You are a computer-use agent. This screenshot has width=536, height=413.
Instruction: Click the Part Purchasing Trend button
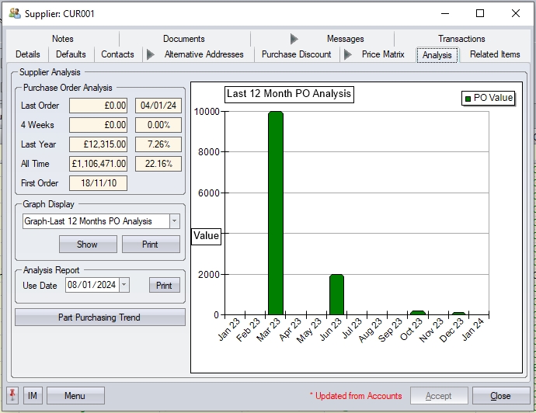pos(100,317)
